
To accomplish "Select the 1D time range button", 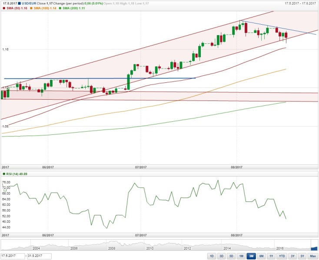I will coord(211,256).
